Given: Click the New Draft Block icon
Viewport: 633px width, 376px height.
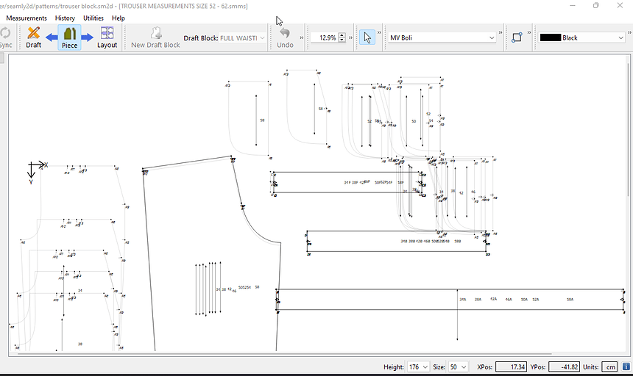Looking at the screenshot, I should click(155, 37).
